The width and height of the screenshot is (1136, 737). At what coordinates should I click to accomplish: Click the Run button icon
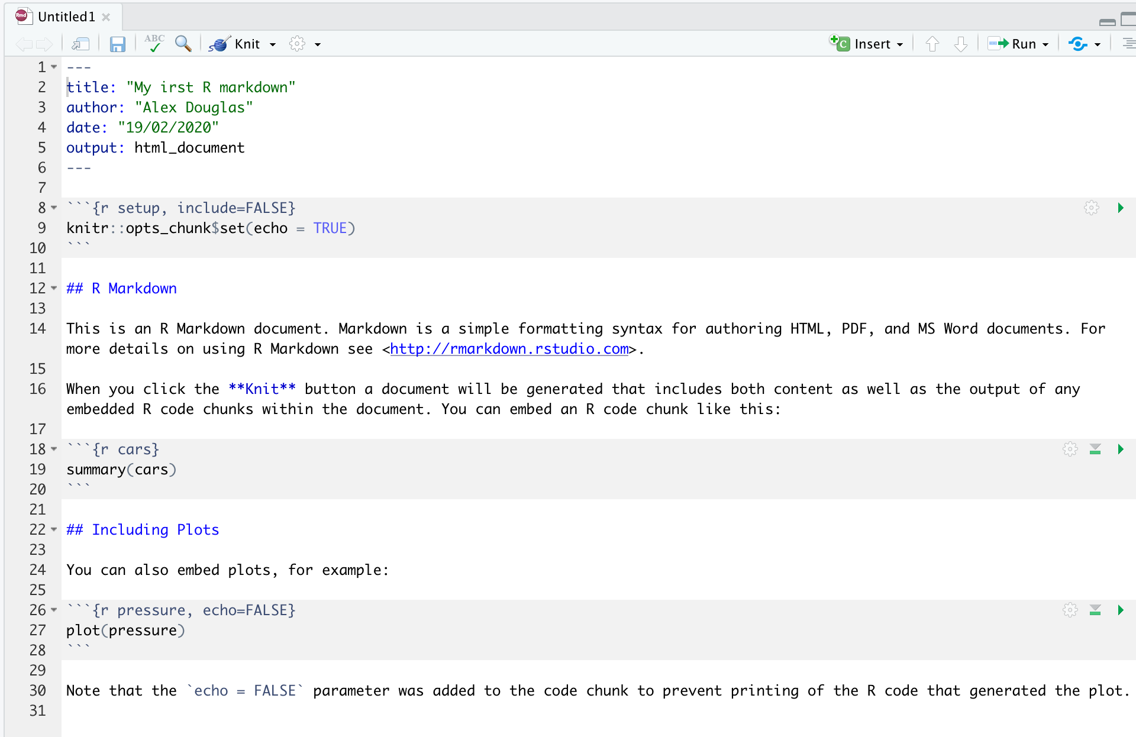click(x=998, y=43)
